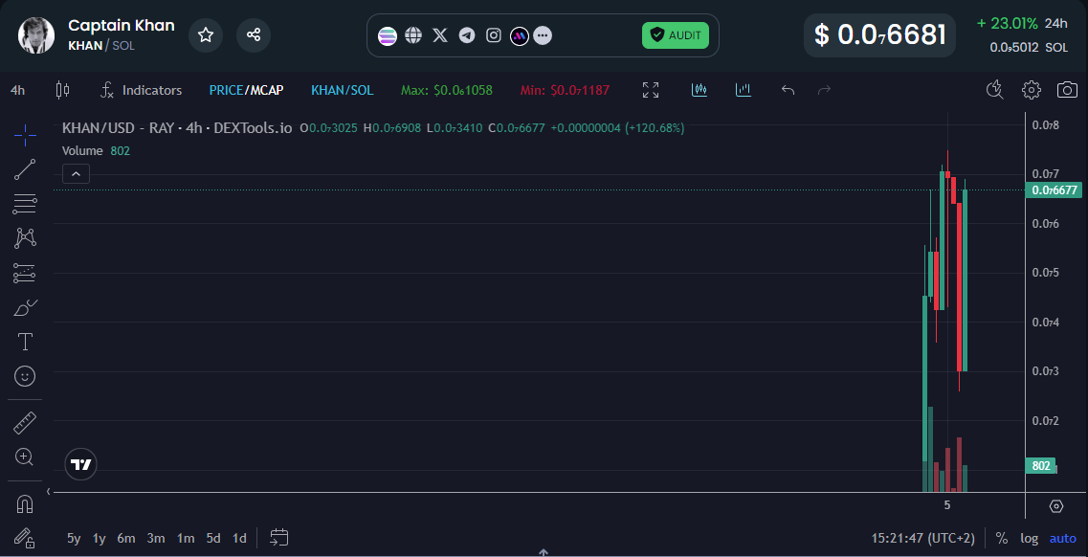This screenshot has width=1088, height=557.
Task: Open the quick search icon
Action: click(995, 90)
